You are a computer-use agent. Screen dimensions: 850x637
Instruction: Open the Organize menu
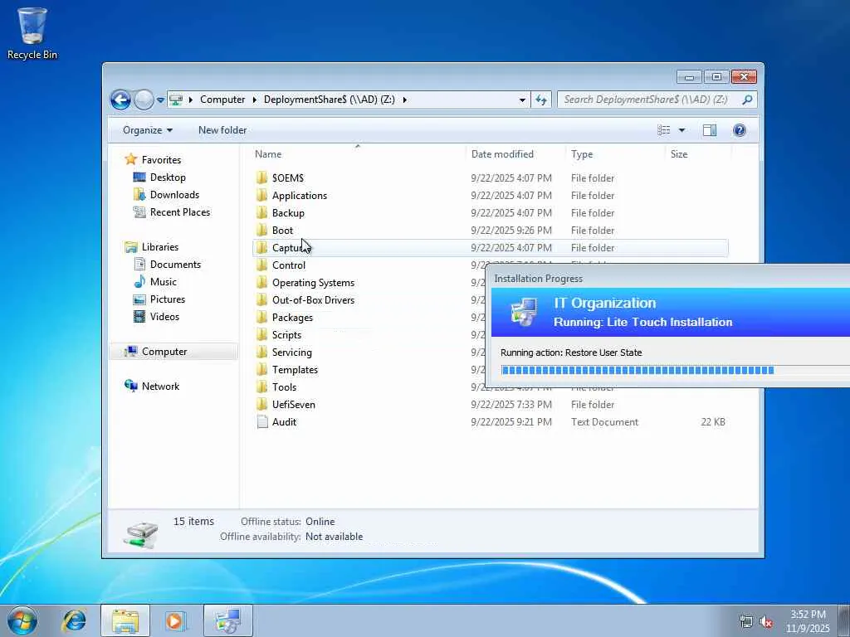[148, 130]
